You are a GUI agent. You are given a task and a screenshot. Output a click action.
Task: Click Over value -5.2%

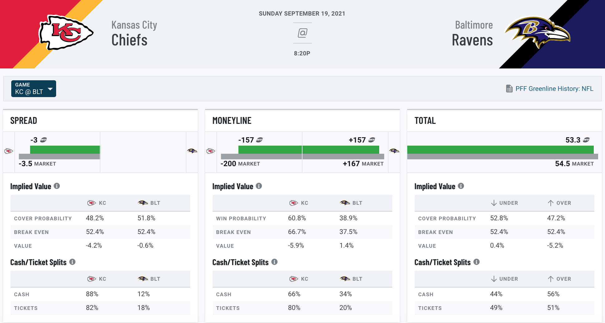coord(555,246)
